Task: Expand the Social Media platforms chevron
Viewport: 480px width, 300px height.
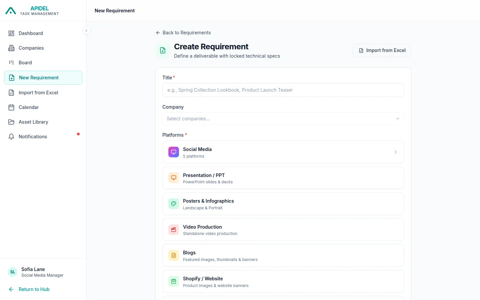Action: (396, 152)
